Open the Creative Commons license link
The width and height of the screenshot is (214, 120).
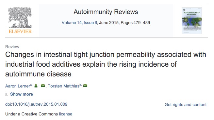(66, 114)
